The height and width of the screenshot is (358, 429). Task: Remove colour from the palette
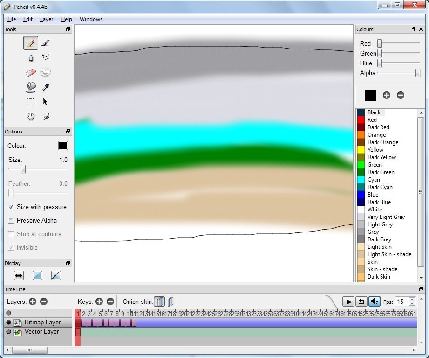click(x=401, y=95)
